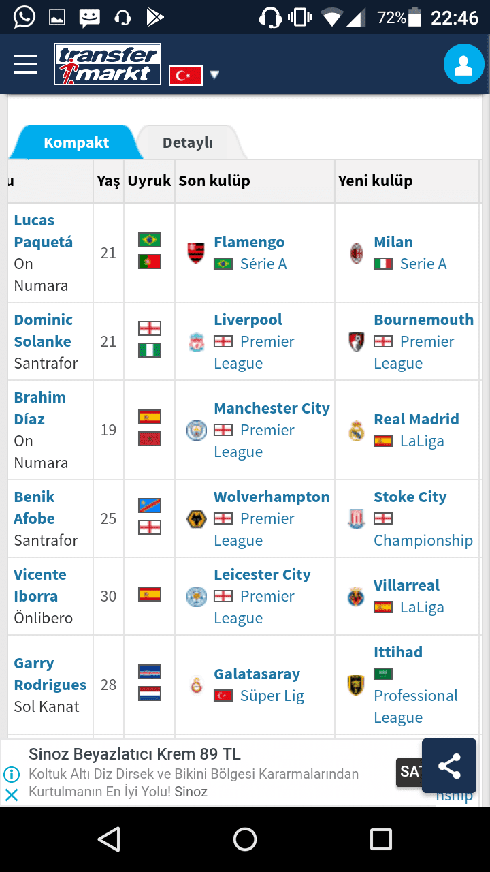Expand the country selector arrow
This screenshot has height=872, width=490.
[x=214, y=75]
